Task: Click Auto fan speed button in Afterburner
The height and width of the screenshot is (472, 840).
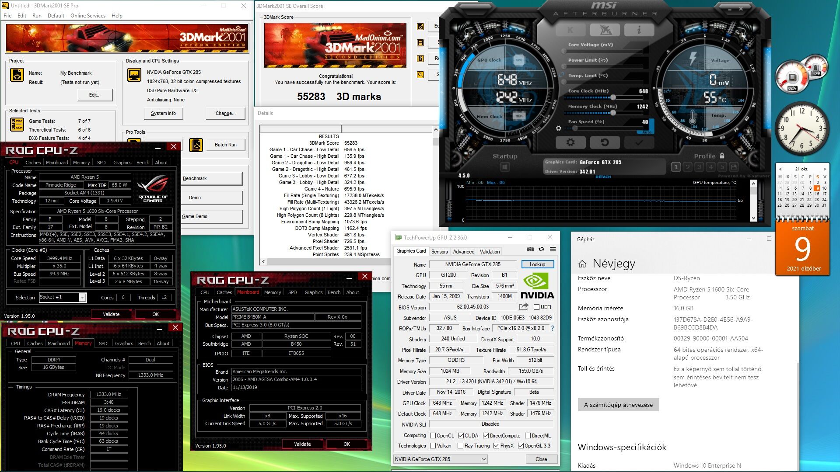Action: pos(647,132)
